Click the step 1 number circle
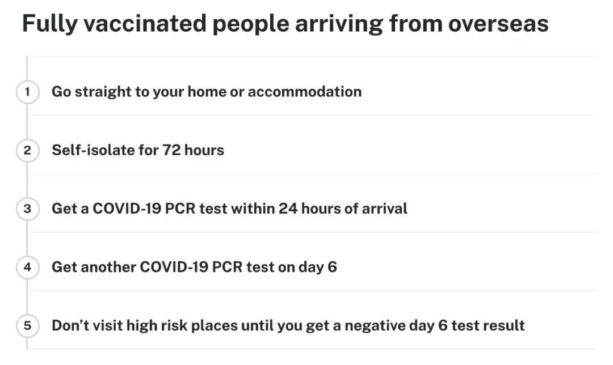The width and height of the screenshot is (613, 365). click(27, 92)
